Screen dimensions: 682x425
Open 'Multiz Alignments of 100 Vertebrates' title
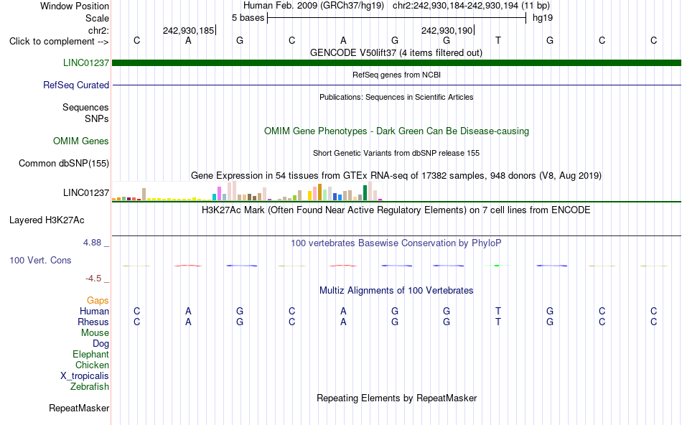[x=396, y=291]
